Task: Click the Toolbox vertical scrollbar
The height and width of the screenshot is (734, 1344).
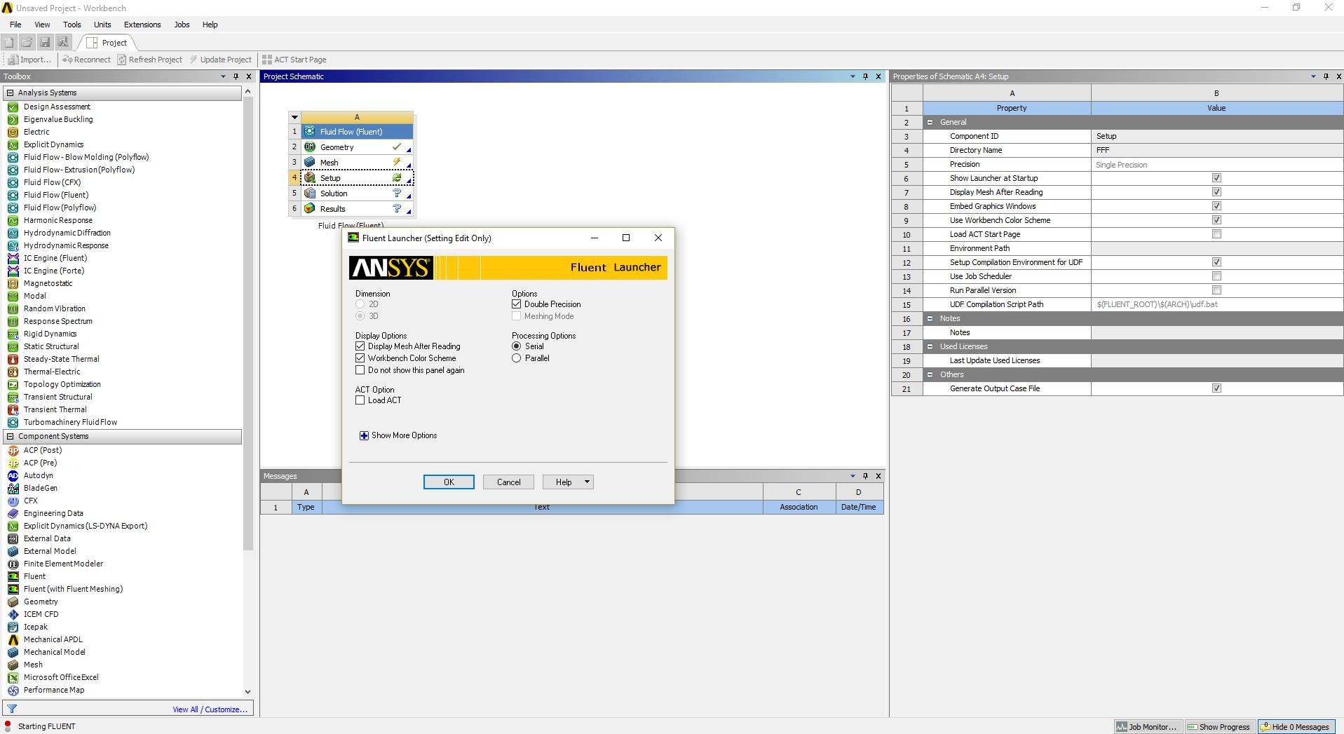Action: [247, 322]
